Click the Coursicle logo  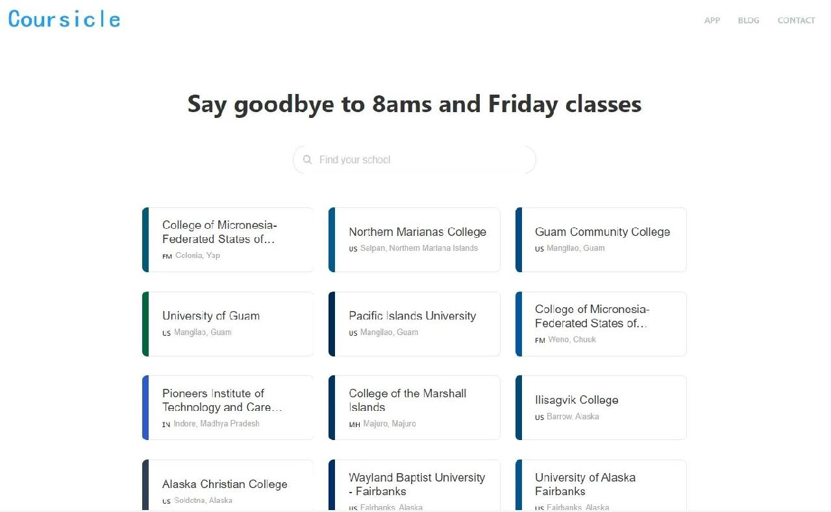pyautogui.click(x=64, y=19)
